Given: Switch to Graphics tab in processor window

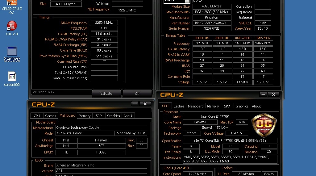Looking at the screenshot, I should pyautogui.click(x=242, y=106).
